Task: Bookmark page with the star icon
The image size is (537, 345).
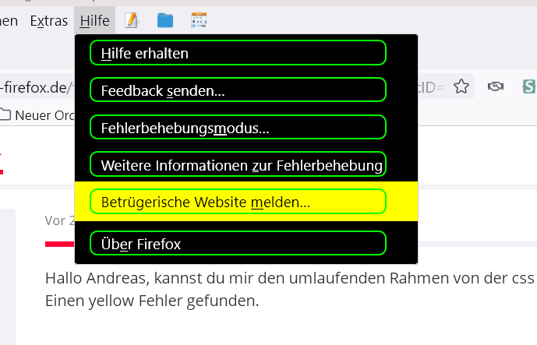Action: [x=461, y=86]
